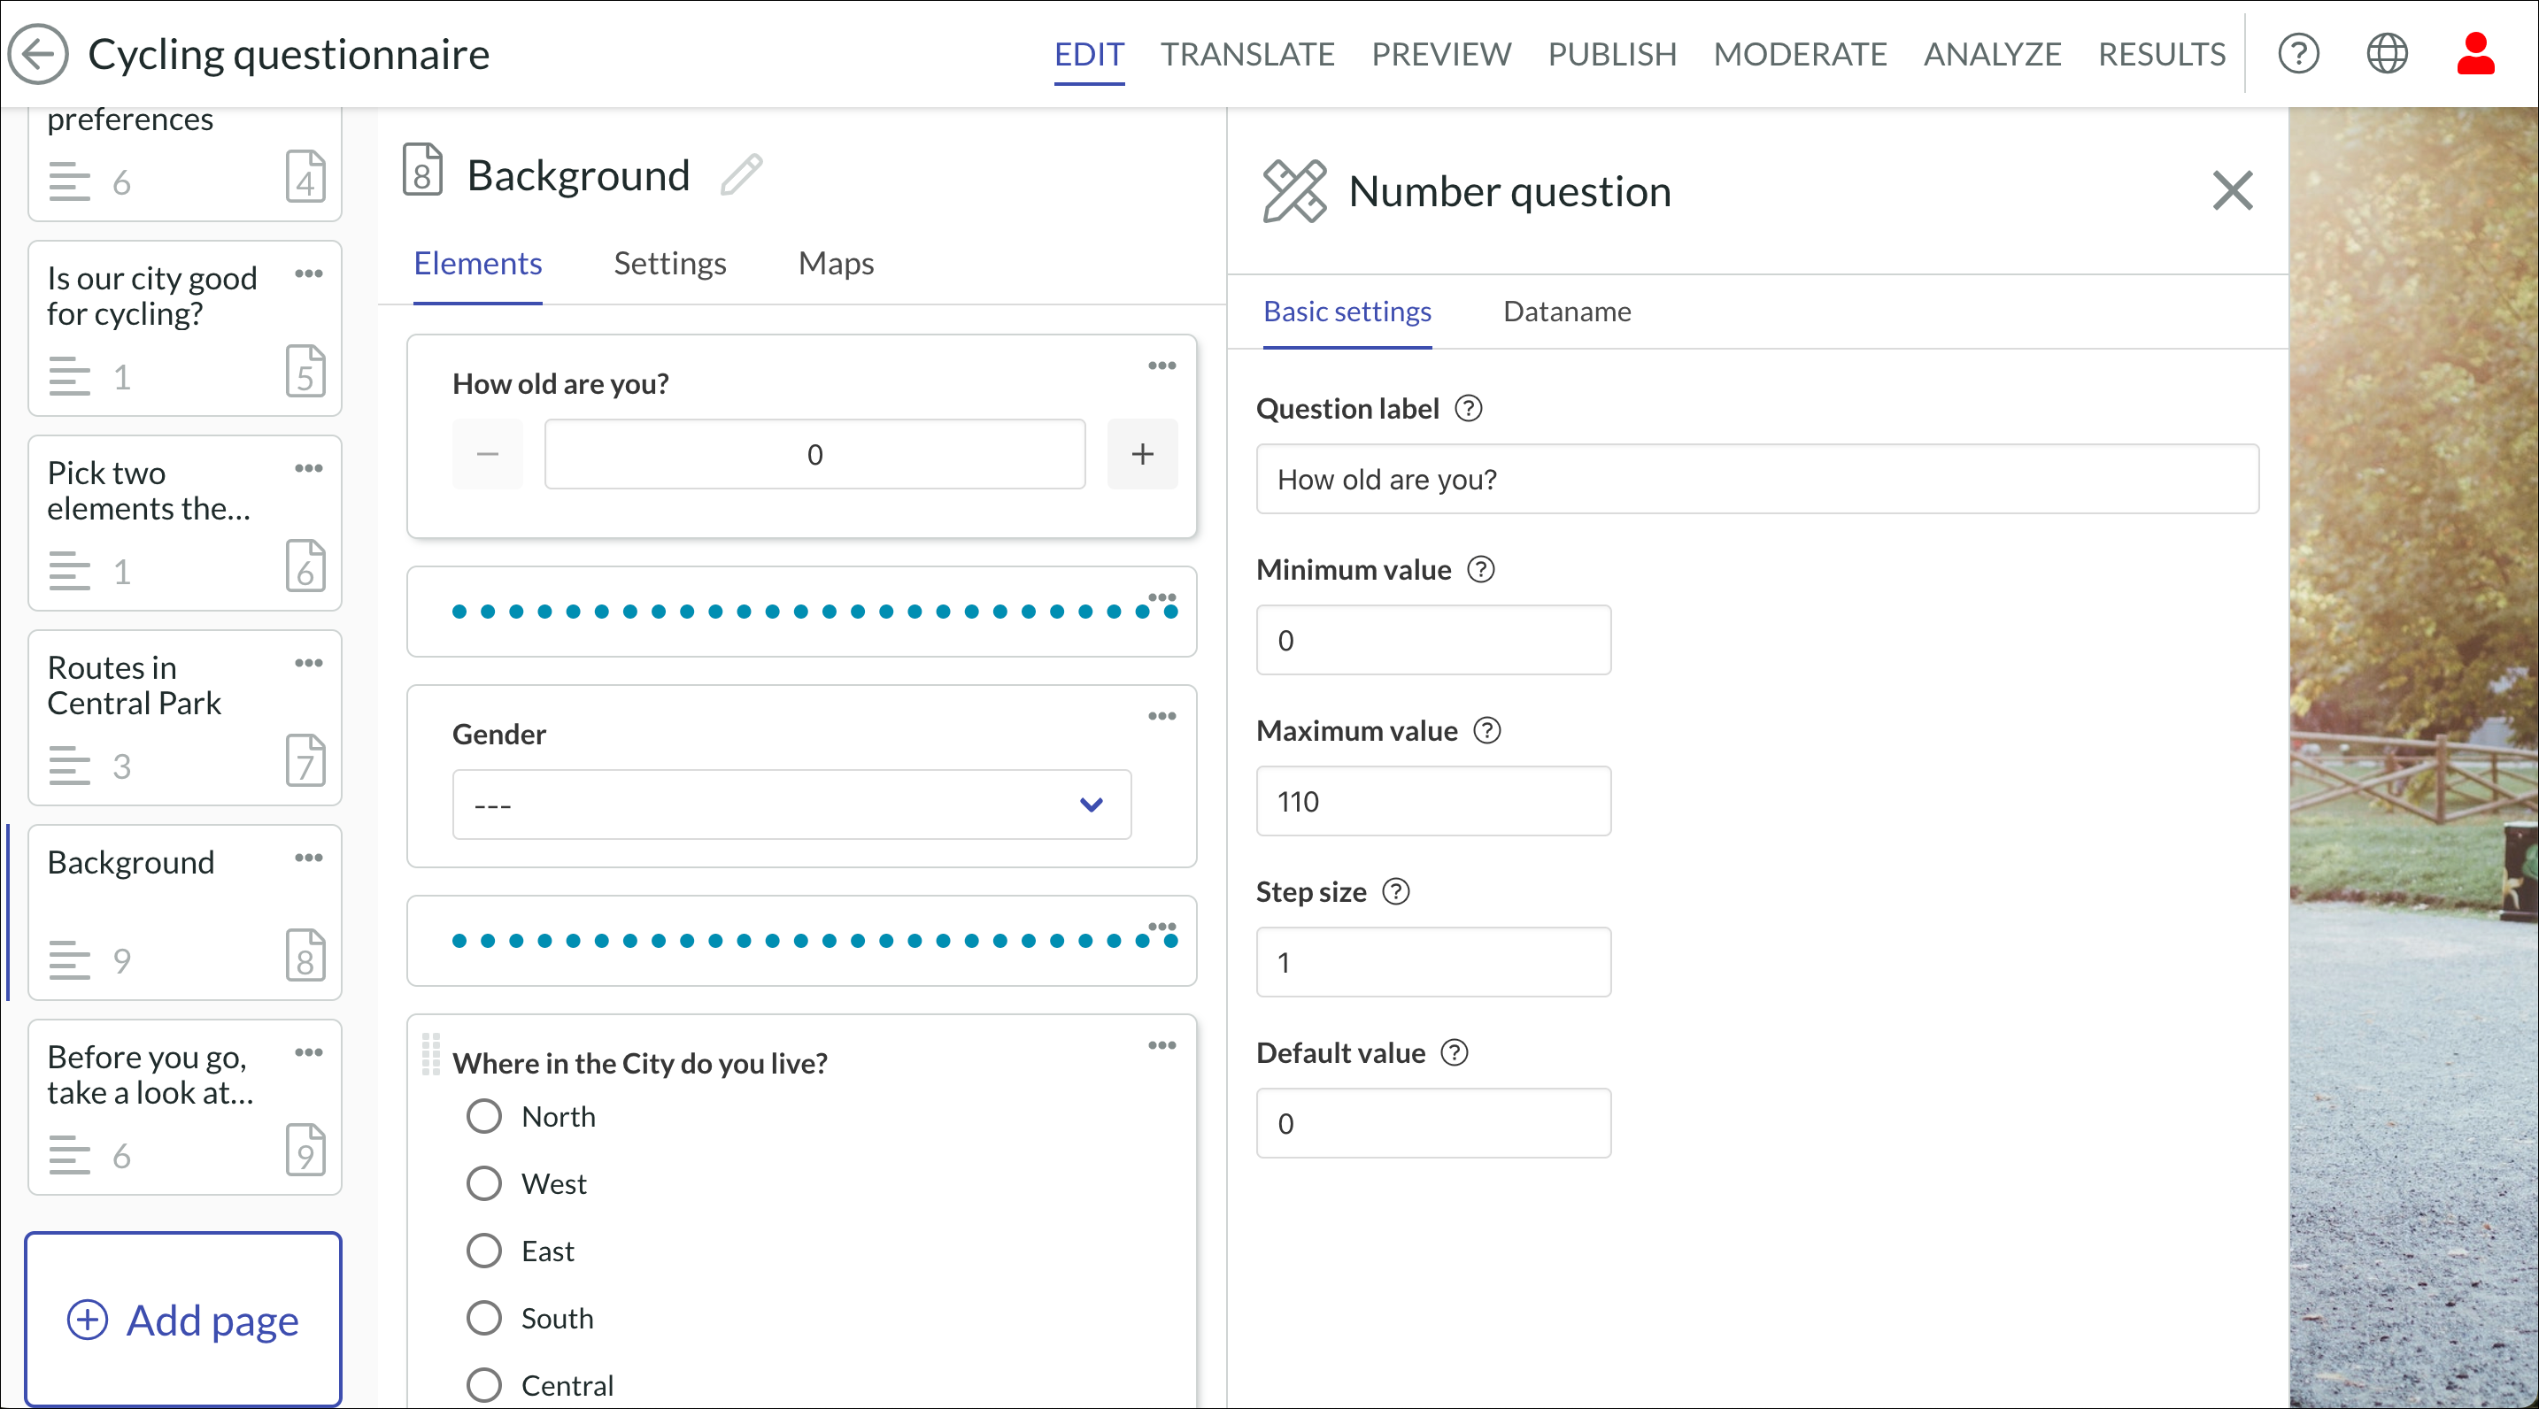Expand the Gender dropdown
The image size is (2539, 1409).
click(791, 805)
